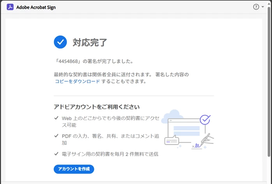
Task: Click the Adobe Acrobat Sign title text
Action: 36,7
